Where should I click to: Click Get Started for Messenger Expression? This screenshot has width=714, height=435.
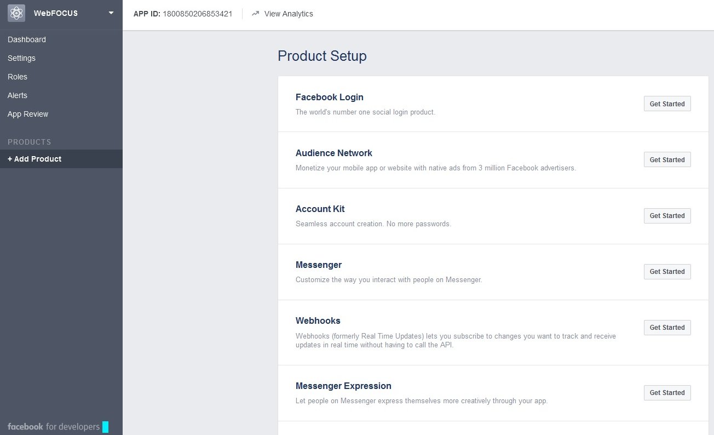coord(667,392)
